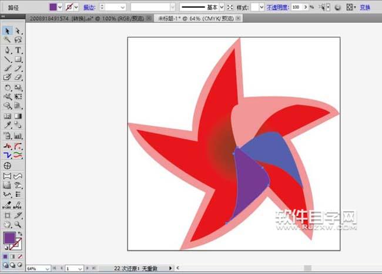
Task: Select the Hand tool
Action: (x=7, y=224)
